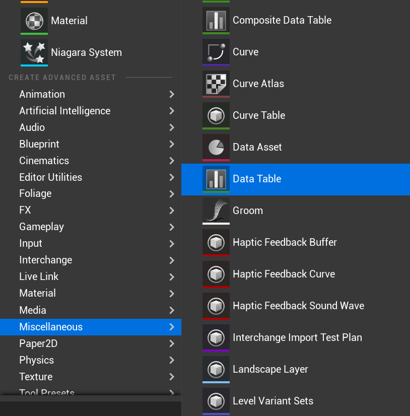Open the Artificial Intelligence category

91,111
